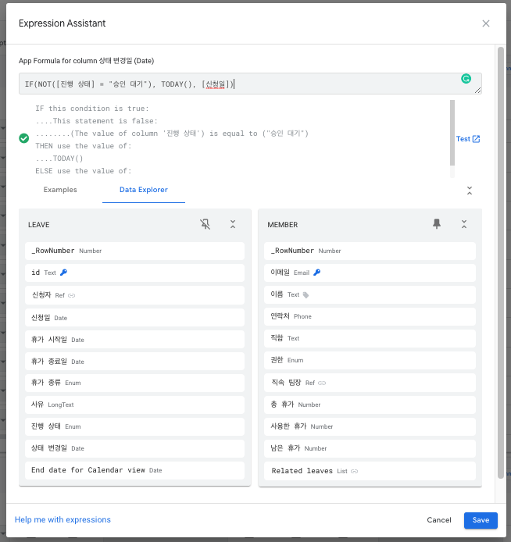Insert the 신청일 Date column
This screenshot has width=511, height=542.
(x=134, y=318)
